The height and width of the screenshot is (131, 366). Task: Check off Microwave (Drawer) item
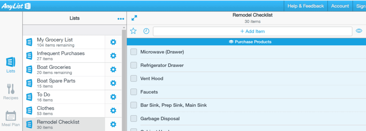click(x=134, y=52)
